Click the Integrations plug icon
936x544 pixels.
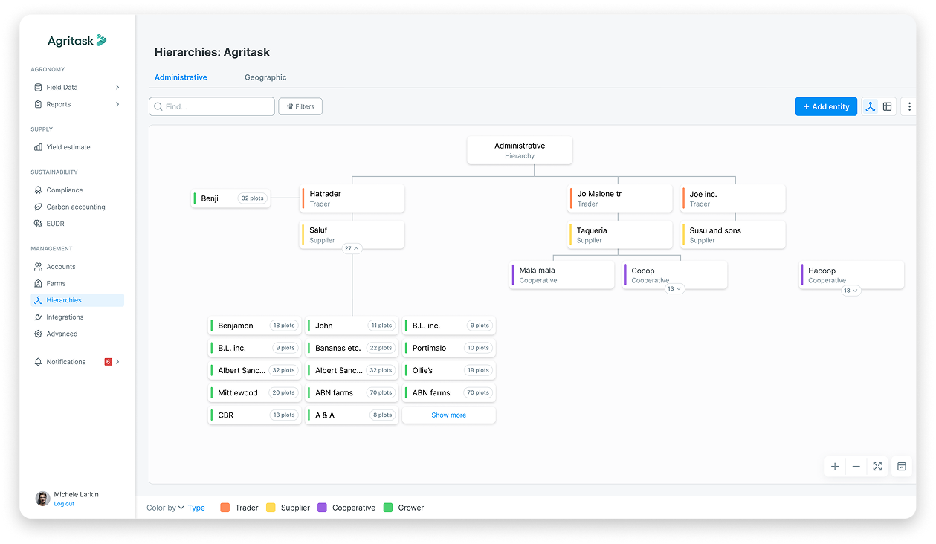pos(39,317)
